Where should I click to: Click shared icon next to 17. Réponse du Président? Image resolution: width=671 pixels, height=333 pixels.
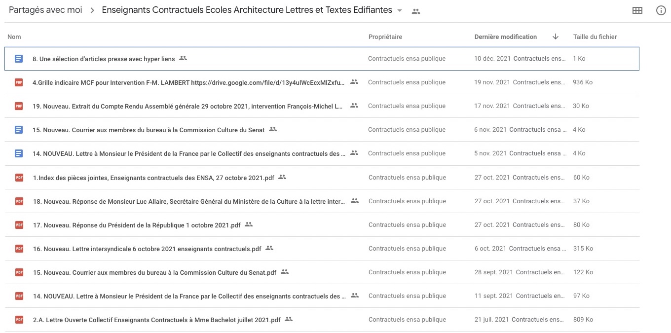click(249, 224)
